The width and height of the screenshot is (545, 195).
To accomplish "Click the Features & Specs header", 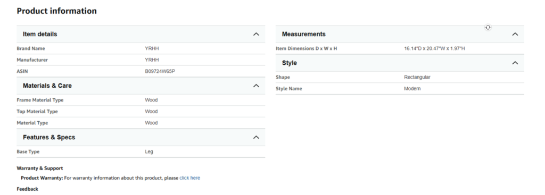I will pyautogui.click(x=141, y=138).
